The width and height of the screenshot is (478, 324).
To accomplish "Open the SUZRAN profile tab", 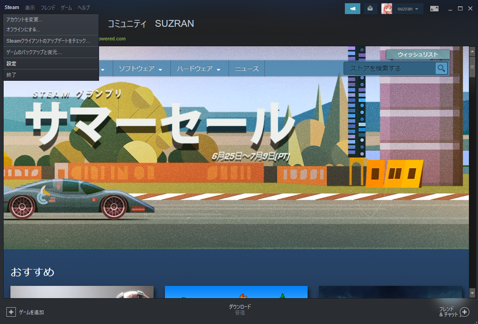I will 174,24.
